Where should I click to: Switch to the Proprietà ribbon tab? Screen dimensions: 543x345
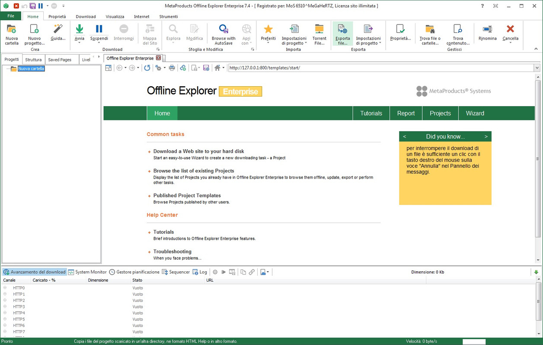(x=57, y=16)
